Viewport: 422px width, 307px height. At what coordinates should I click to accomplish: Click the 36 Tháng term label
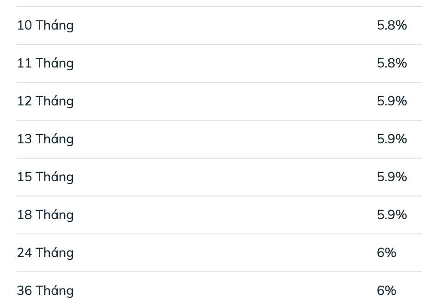click(x=45, y=291)
